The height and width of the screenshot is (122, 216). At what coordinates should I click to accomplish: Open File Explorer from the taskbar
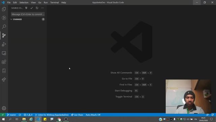[24, 119]
